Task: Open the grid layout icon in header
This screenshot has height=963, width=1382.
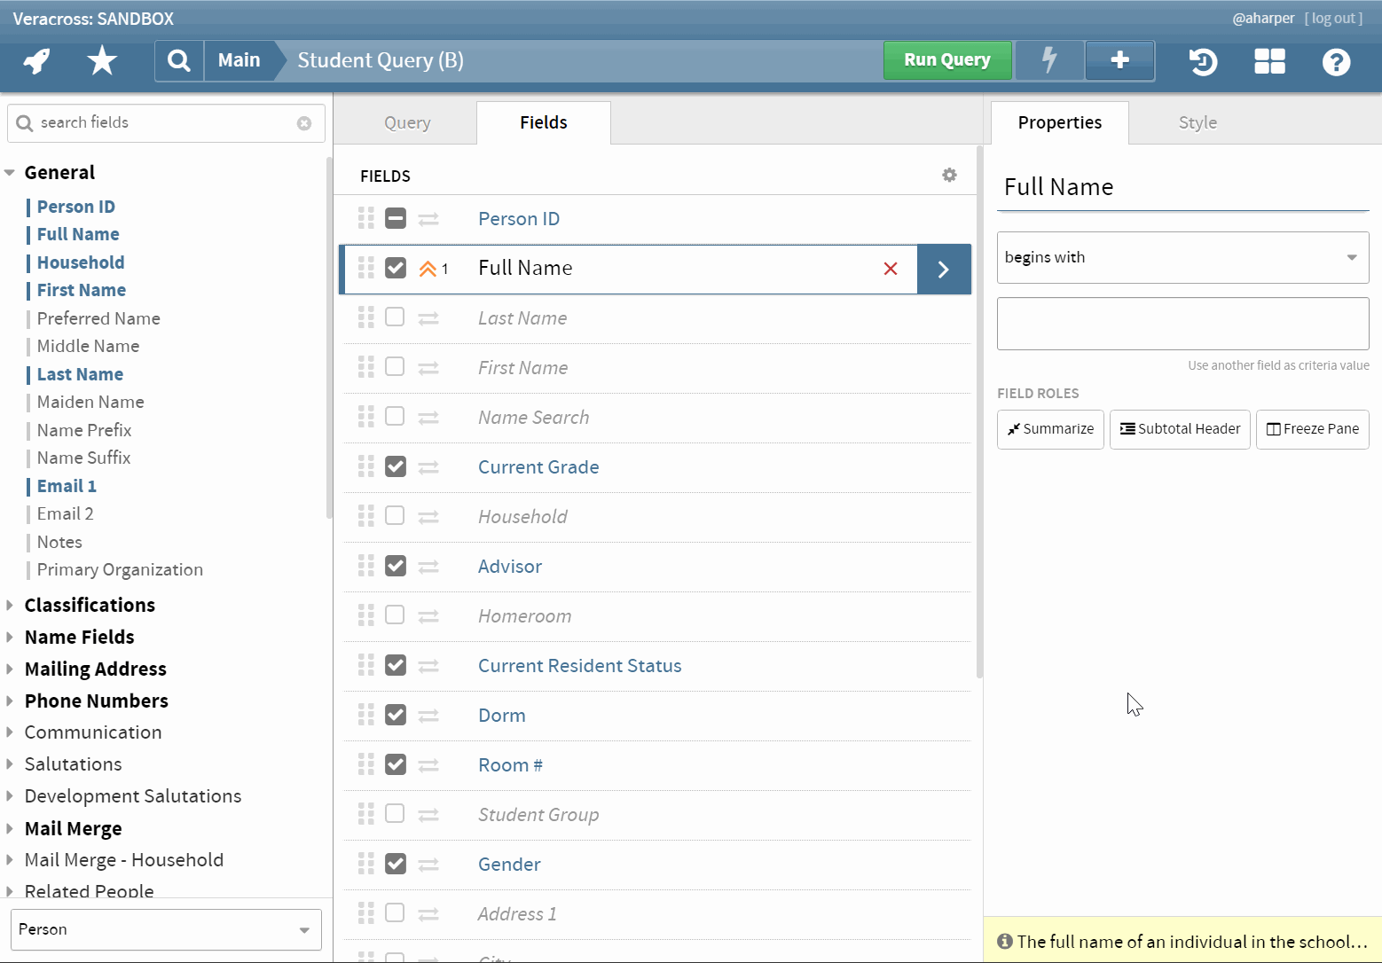Action: pyautogui.click(x=1269, y=61)
